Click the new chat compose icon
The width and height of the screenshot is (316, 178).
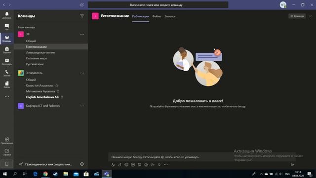pos(82,5)
